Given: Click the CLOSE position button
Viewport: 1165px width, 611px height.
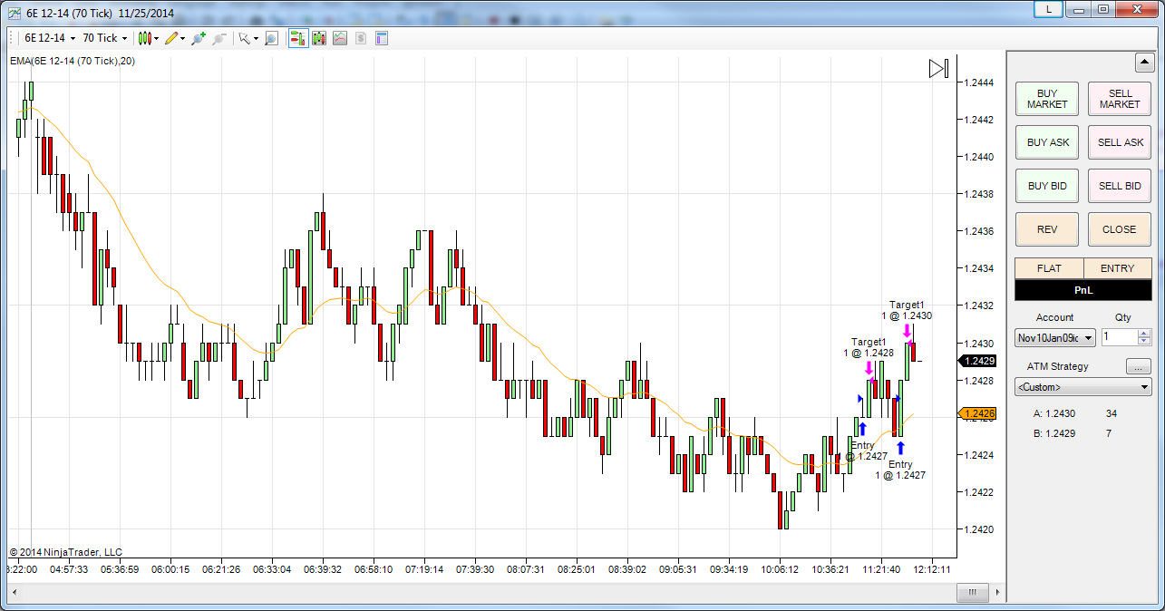Looking at the screenshot, I should click(1120, 229).
